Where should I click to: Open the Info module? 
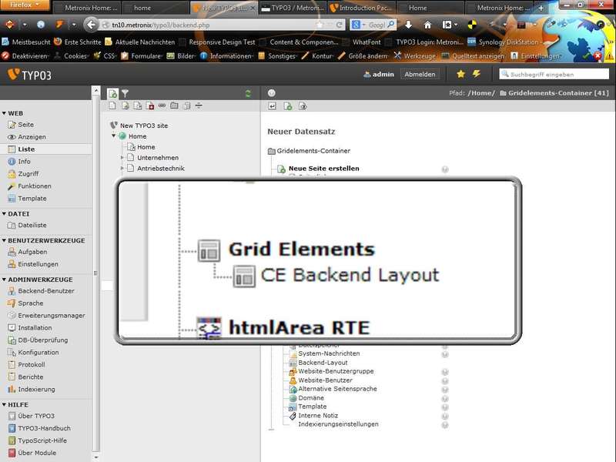point(19,162)
